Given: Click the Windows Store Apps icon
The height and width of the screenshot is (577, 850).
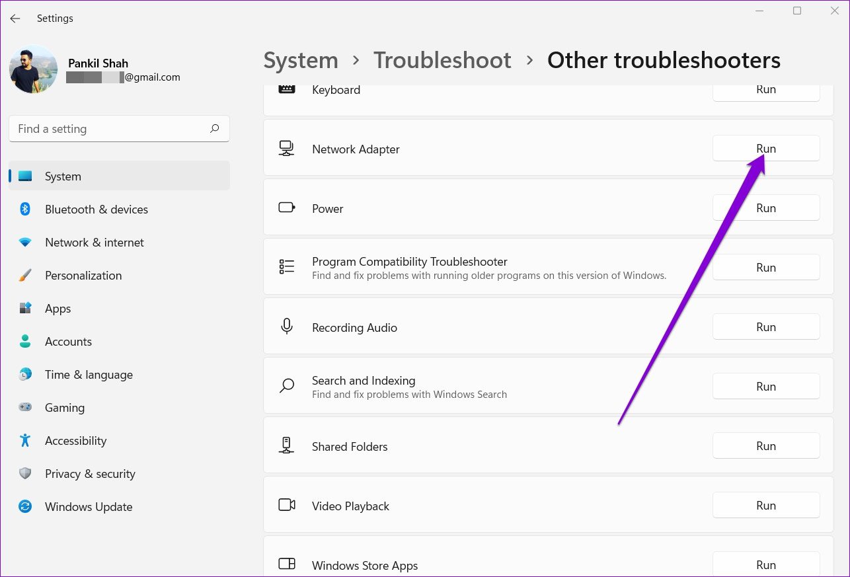Looking at the screenshot, I should click(287, 564).
